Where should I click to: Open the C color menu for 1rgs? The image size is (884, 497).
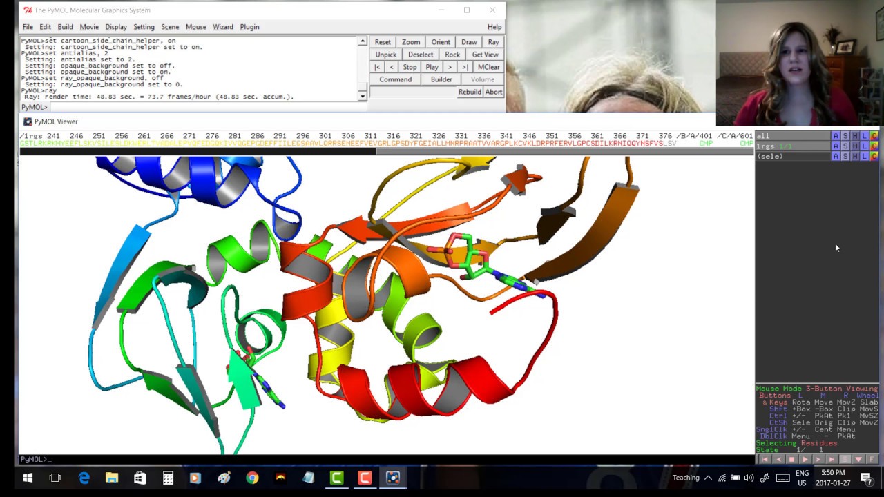(x=874, y=146)
